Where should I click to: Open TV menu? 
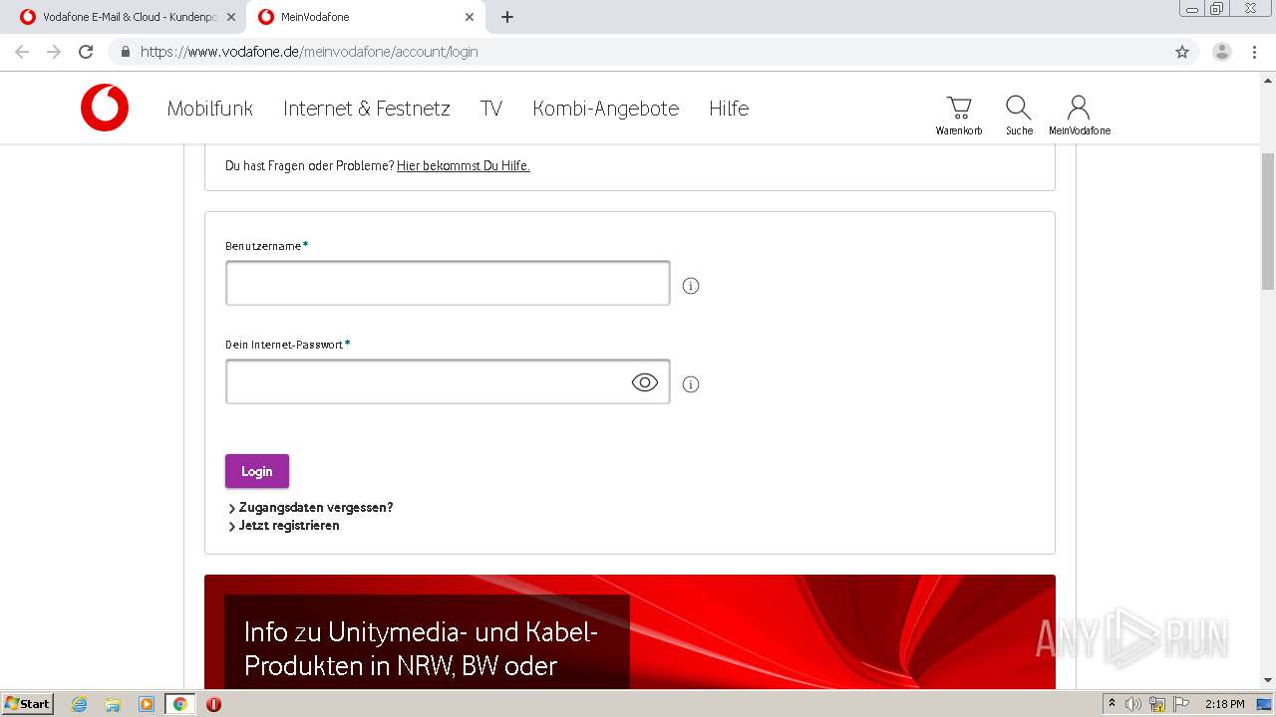coord(491,109)
